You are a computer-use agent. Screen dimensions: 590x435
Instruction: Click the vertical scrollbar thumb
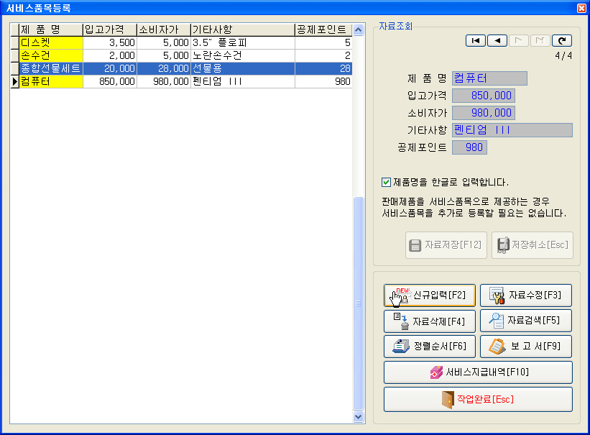(x=358, y=303)
